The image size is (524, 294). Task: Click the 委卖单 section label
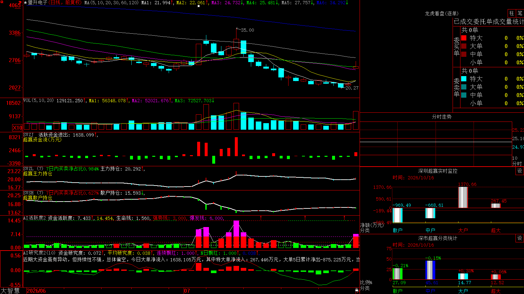457,87
